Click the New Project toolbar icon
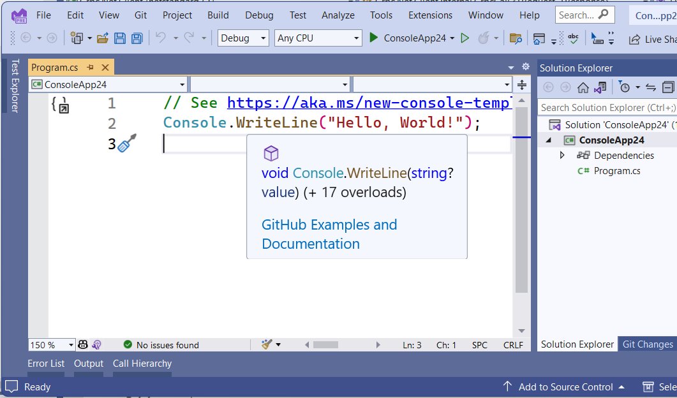The image size is (677, 398). [x=77, y=38]
